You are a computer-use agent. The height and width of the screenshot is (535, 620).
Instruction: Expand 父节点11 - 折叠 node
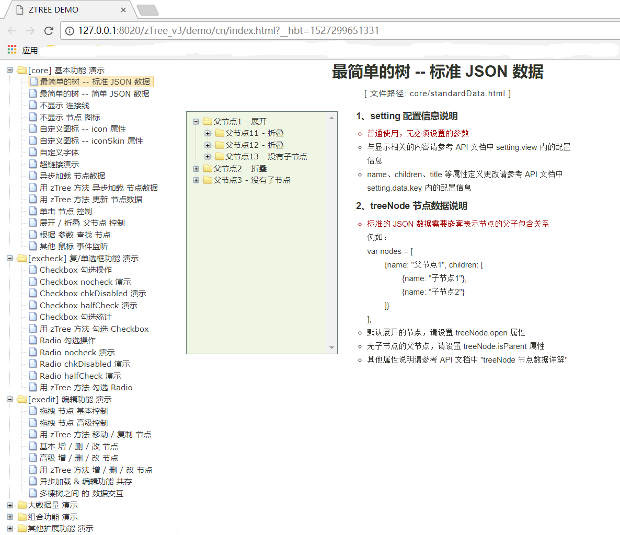(x=208, y=134)
